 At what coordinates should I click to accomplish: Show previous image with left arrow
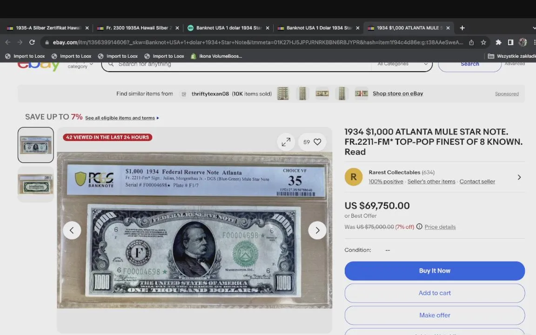[x=72, y=230]
